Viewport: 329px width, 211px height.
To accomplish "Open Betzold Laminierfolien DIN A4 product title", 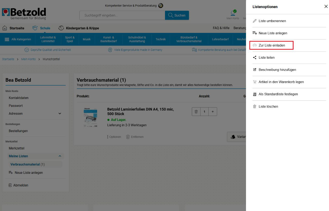I will [x=140, y=112].
